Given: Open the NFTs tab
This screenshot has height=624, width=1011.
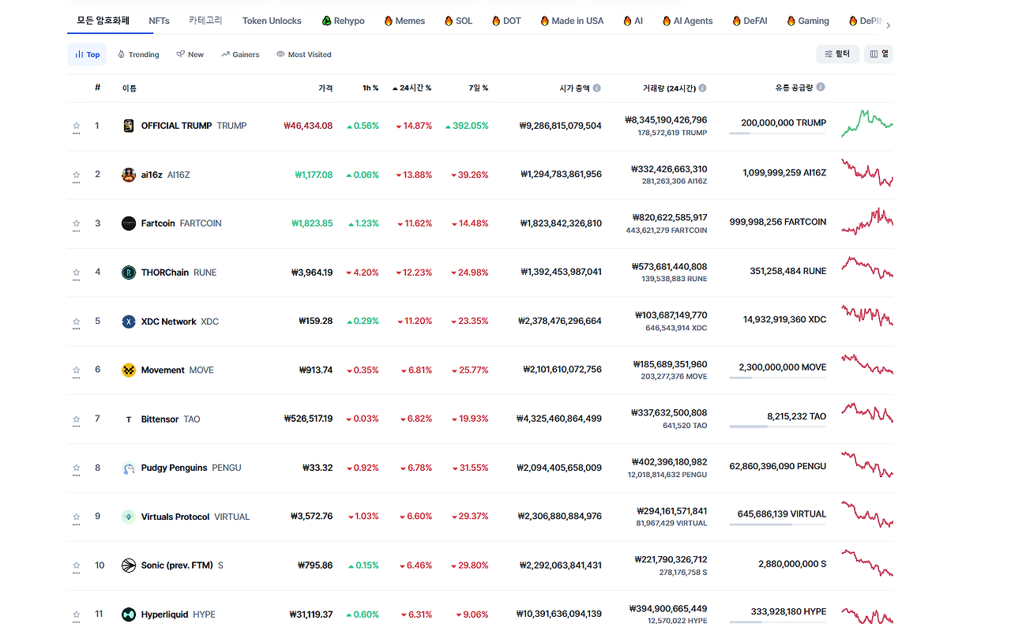Looking at the screenshot, I should click(x=159, y=21).
